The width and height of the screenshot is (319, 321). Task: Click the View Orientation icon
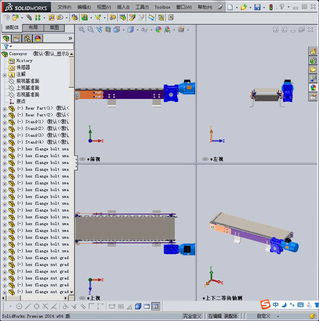point(117,30)
